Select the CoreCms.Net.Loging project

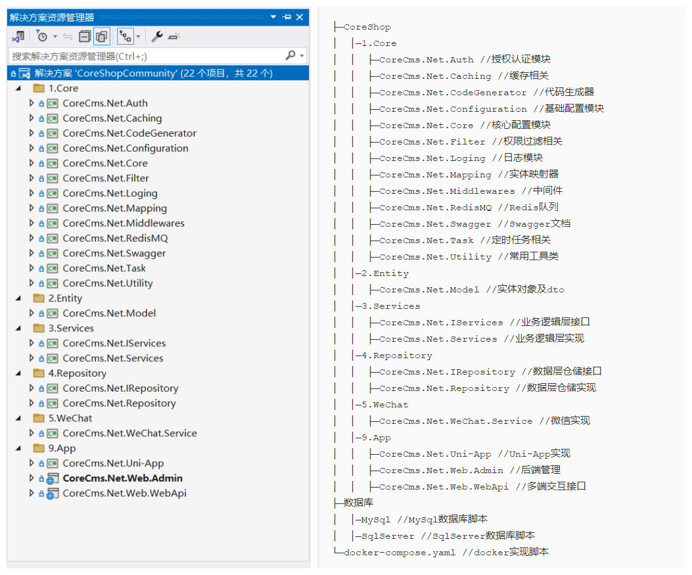click(x=110, y=193)
